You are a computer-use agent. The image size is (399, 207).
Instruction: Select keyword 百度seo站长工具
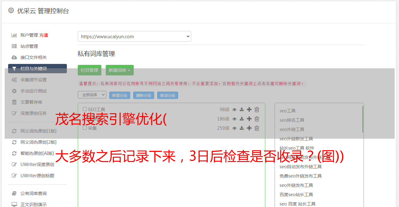(296, 195)
